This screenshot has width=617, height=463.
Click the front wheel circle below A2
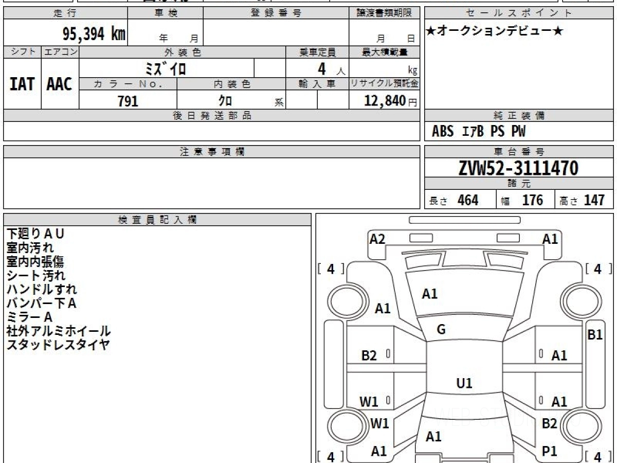pos(348,301)
